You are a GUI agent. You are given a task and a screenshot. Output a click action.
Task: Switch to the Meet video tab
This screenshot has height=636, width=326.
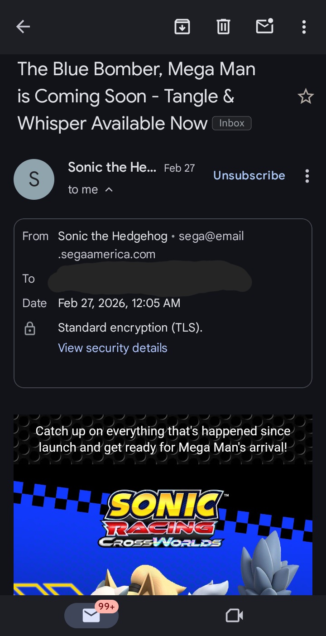pos(234,615)
